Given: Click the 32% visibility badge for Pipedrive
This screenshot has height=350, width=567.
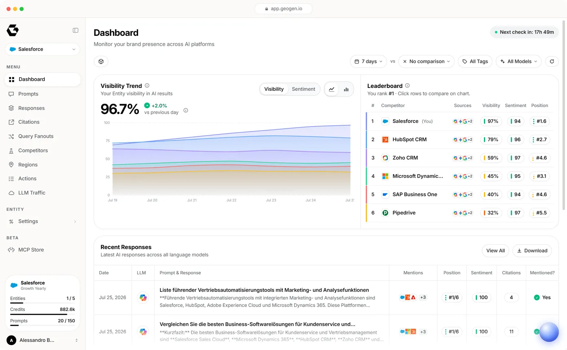Looking at the screenshot, I should 491,213.
